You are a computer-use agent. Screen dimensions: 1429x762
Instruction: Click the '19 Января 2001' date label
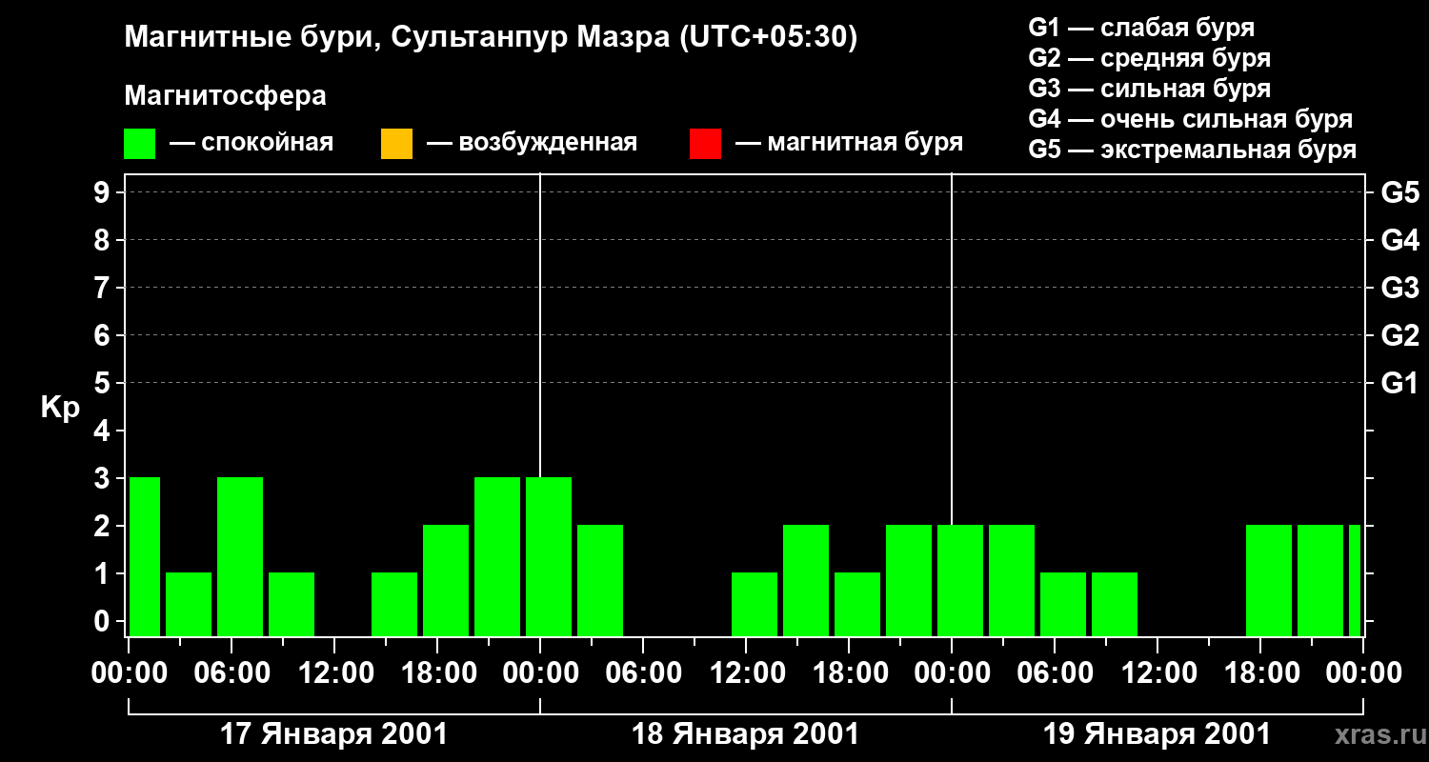point(1157,734)
